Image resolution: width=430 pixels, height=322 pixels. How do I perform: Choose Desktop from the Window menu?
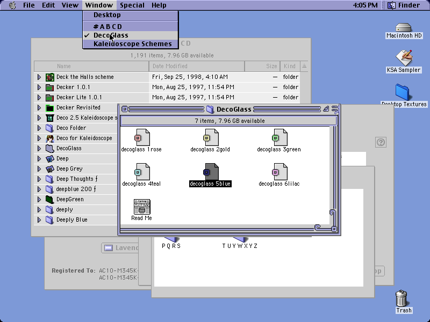(131, 15)
